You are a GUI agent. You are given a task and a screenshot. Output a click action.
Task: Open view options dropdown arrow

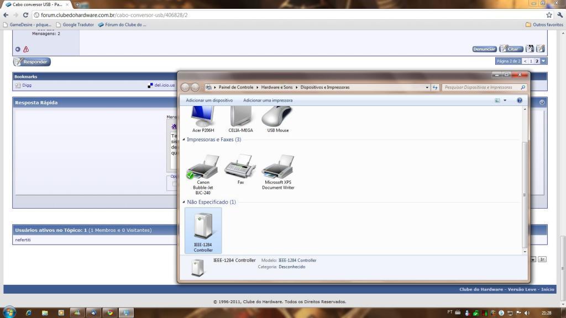[505, 100]
